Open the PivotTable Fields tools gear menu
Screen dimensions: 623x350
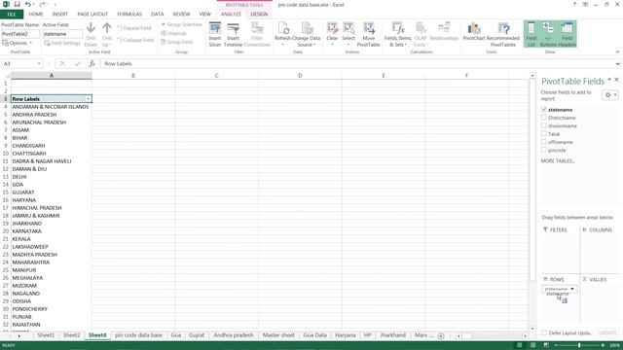[610, 95]
